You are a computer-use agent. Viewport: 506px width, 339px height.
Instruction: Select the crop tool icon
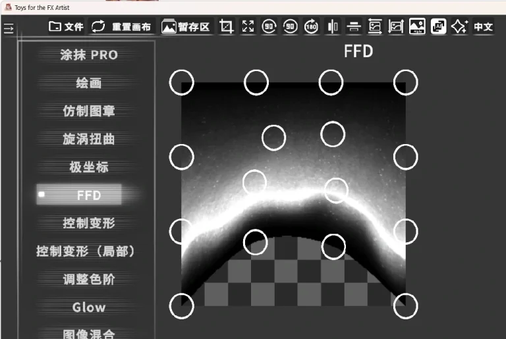pos(227,27)
